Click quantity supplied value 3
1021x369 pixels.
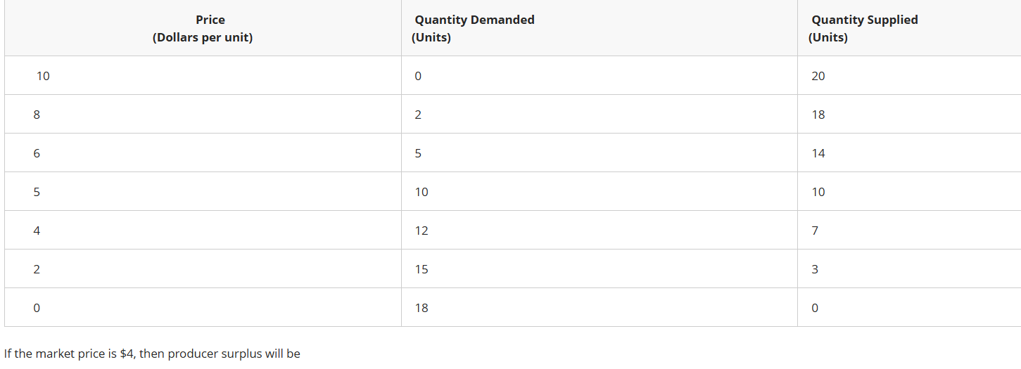pyautogui.click(x=815, y=269)
